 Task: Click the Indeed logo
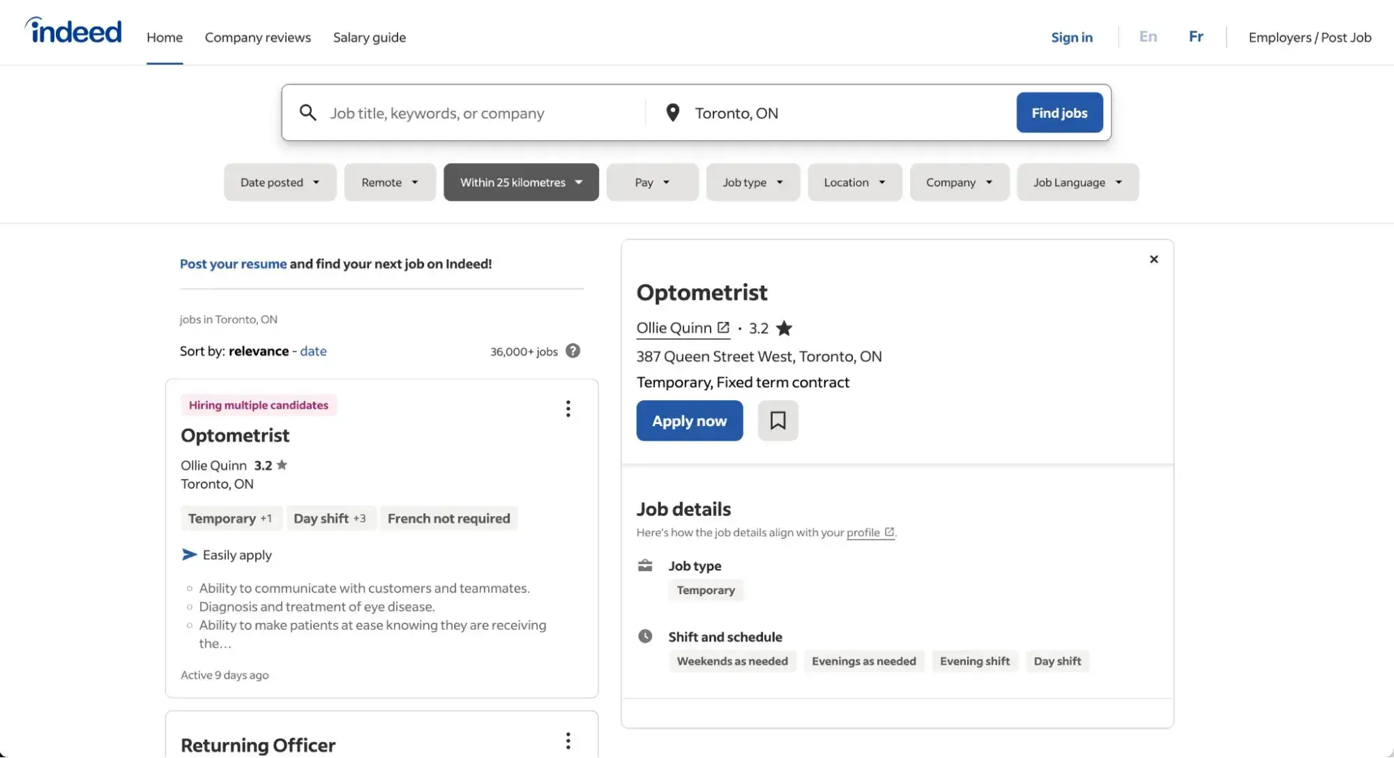[x=73, y=31]
